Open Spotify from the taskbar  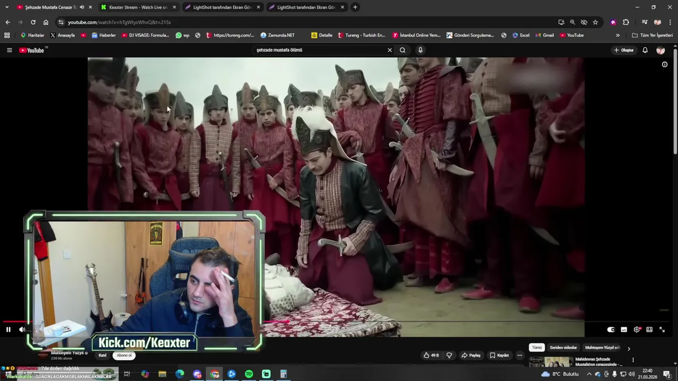click(x=249, y=374)
